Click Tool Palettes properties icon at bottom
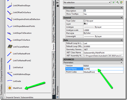Image resolution: width=127 pixels, height=100 pixels. (1, 98)
